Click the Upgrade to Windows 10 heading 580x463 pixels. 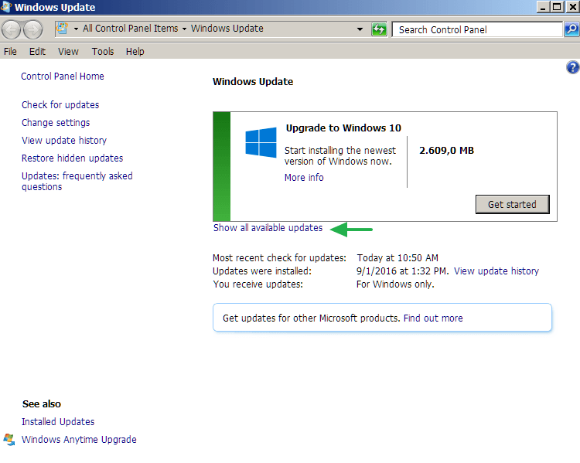(x=343, y=128)
